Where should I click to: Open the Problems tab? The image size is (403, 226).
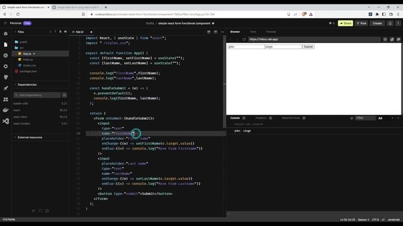[261, 118]
